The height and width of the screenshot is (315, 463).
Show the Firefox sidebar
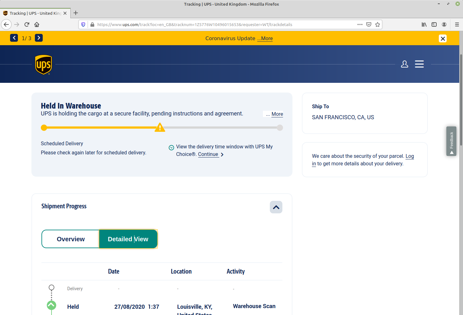click(x=434, y=24)
